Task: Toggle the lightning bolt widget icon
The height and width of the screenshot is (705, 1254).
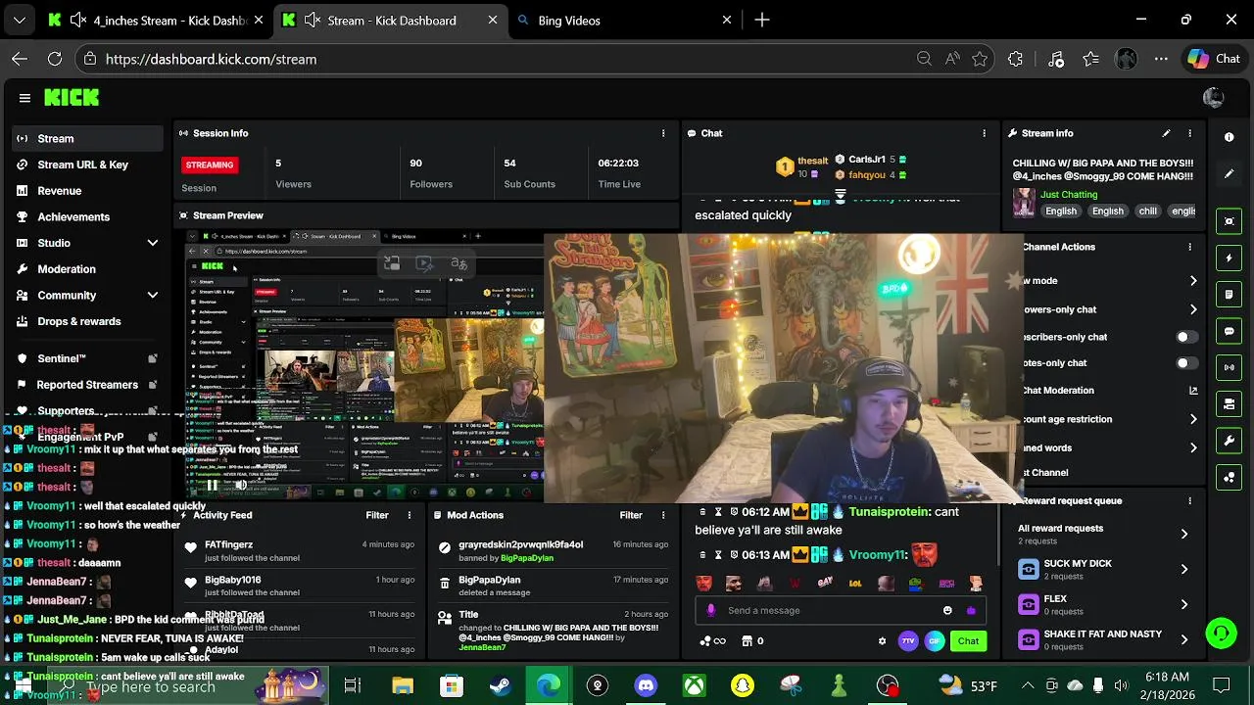Action: coord(1230,258)
